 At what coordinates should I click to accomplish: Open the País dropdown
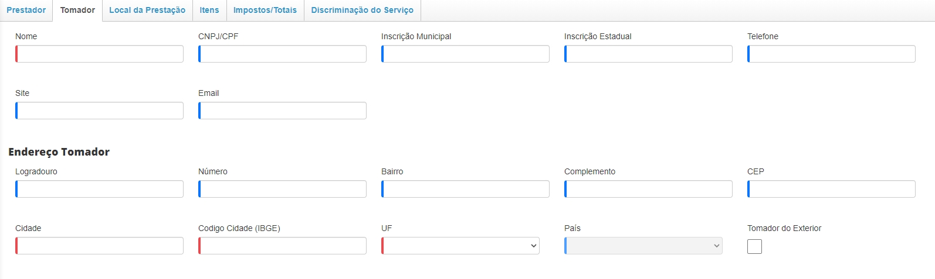tap(643, 246)
